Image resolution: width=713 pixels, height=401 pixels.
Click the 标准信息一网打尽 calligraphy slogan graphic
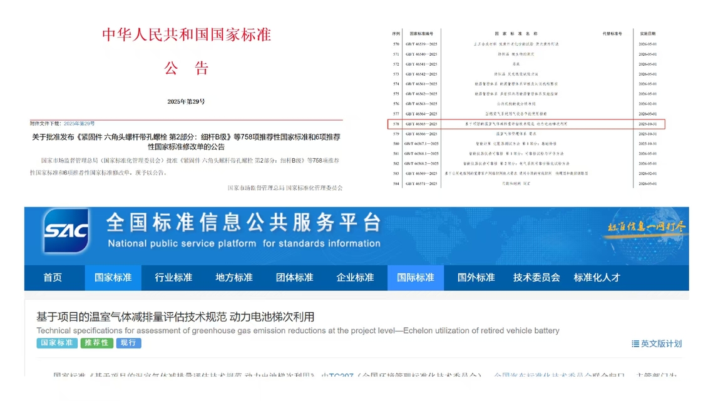click(x=647, y=226)
